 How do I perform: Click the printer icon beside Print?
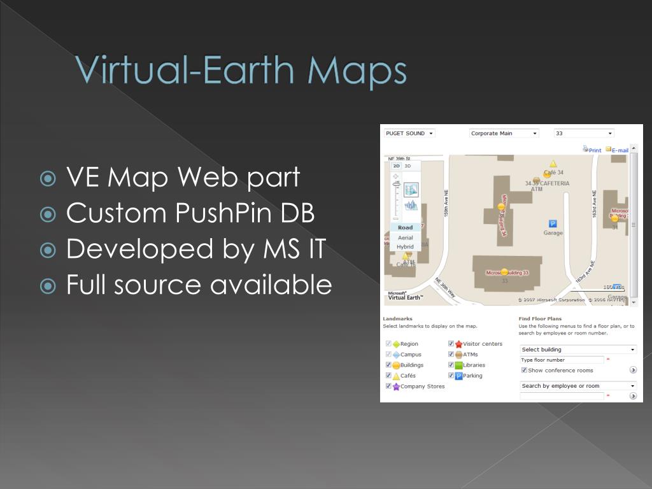coord(585,148)
